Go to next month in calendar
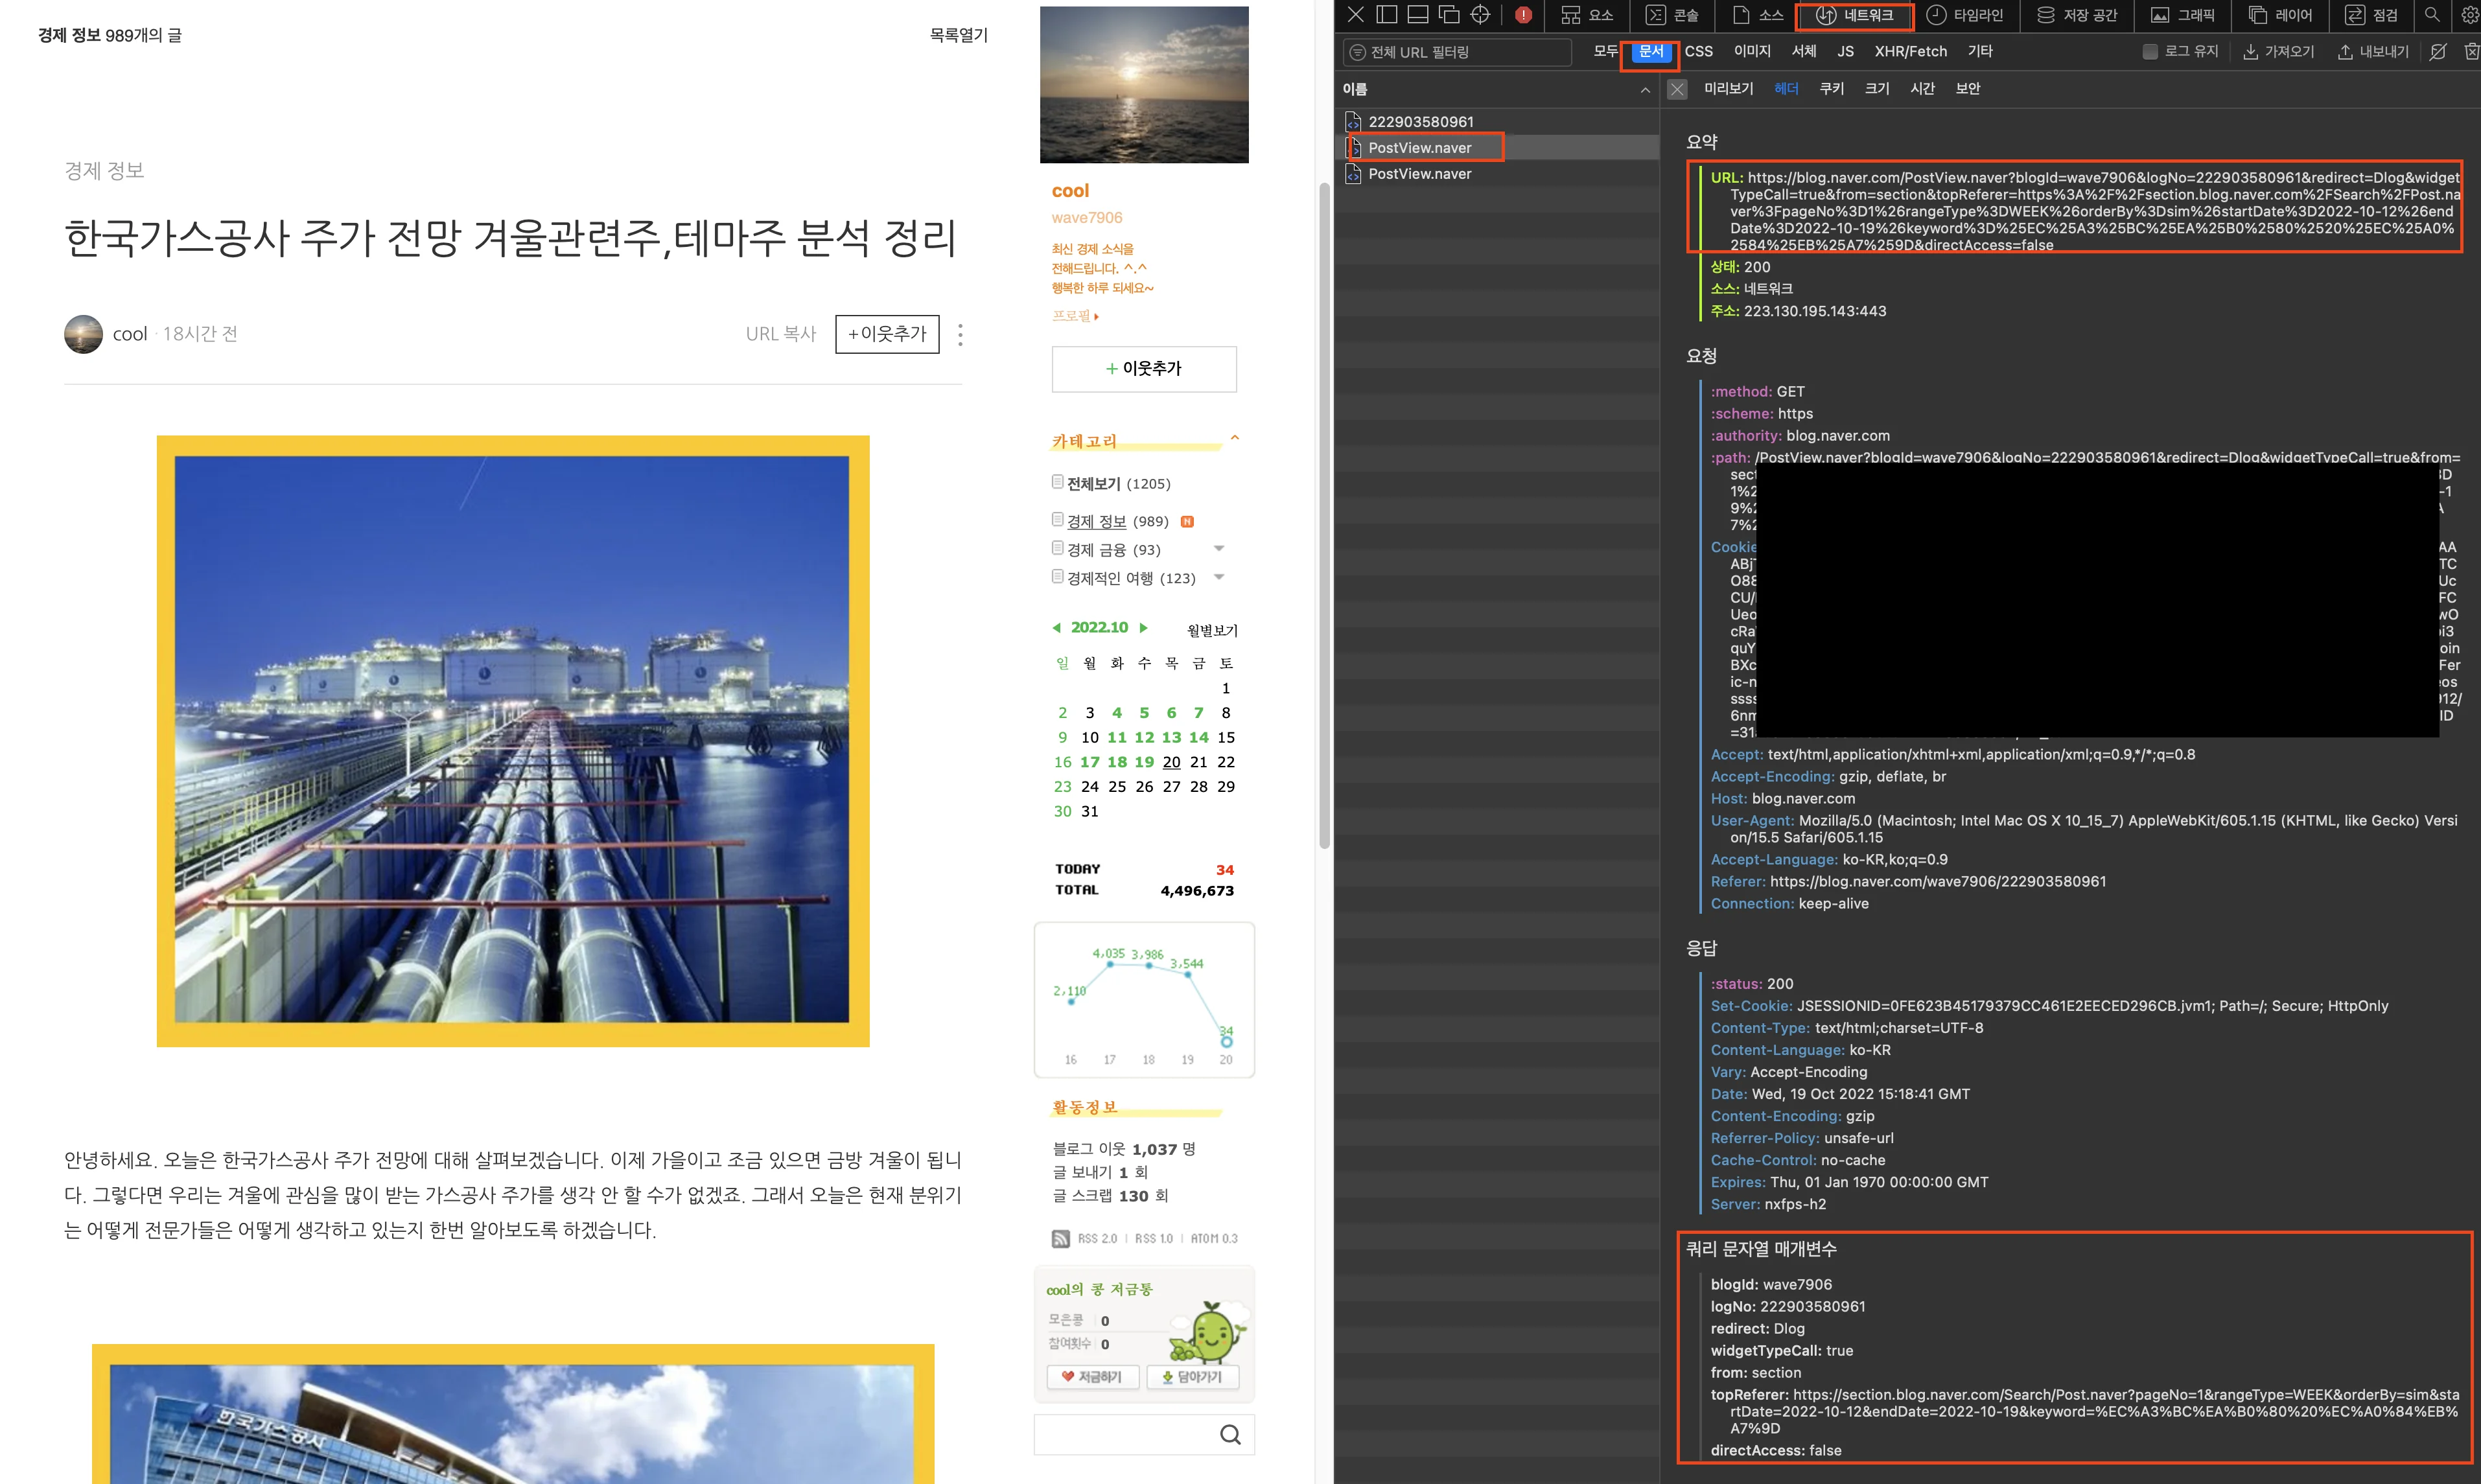Viewport: 2481px width, 1484px height. pyautogui.click(x=1143, y=628)
